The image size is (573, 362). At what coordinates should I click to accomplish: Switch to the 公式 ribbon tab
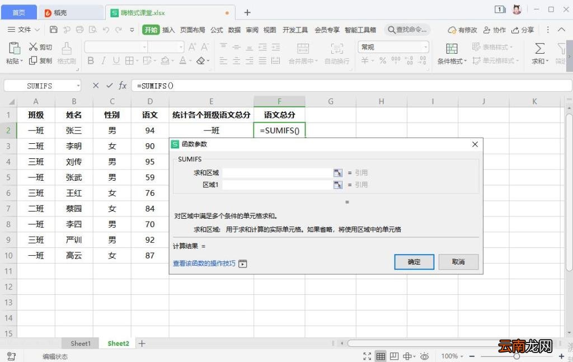(x=217, y=30)
